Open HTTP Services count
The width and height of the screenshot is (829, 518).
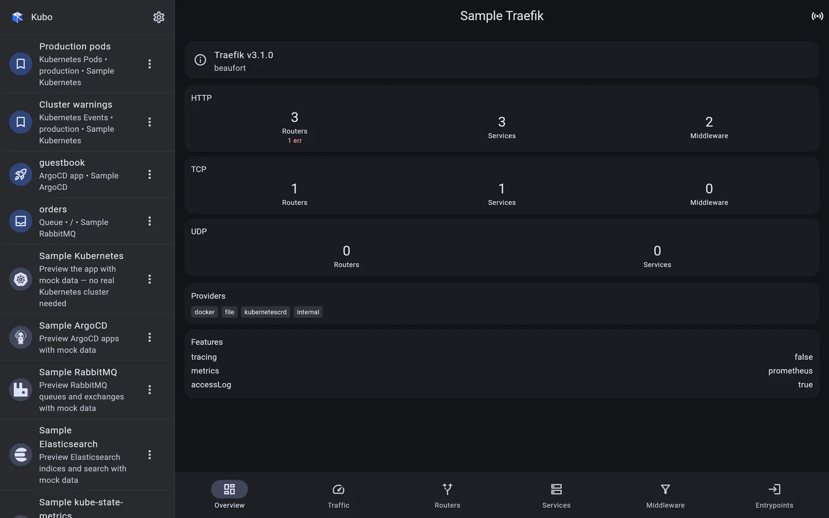(502, 127)
